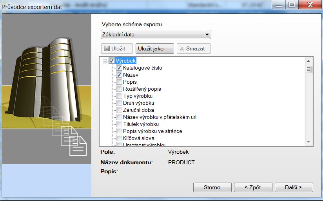Collapse the Výrobek tree node
This screenshot has height=201, width=323.
[105, 61]
